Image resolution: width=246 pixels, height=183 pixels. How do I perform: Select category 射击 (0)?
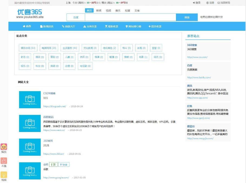pyautogui.click(x=25, y=57)
